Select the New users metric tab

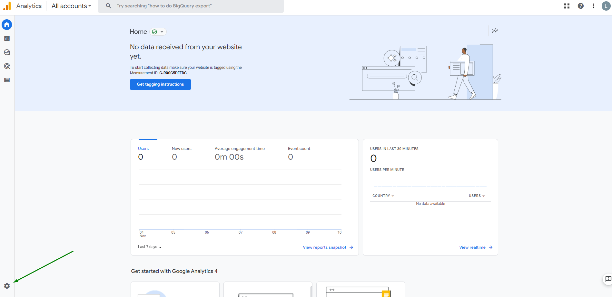(x=182, y=153)
